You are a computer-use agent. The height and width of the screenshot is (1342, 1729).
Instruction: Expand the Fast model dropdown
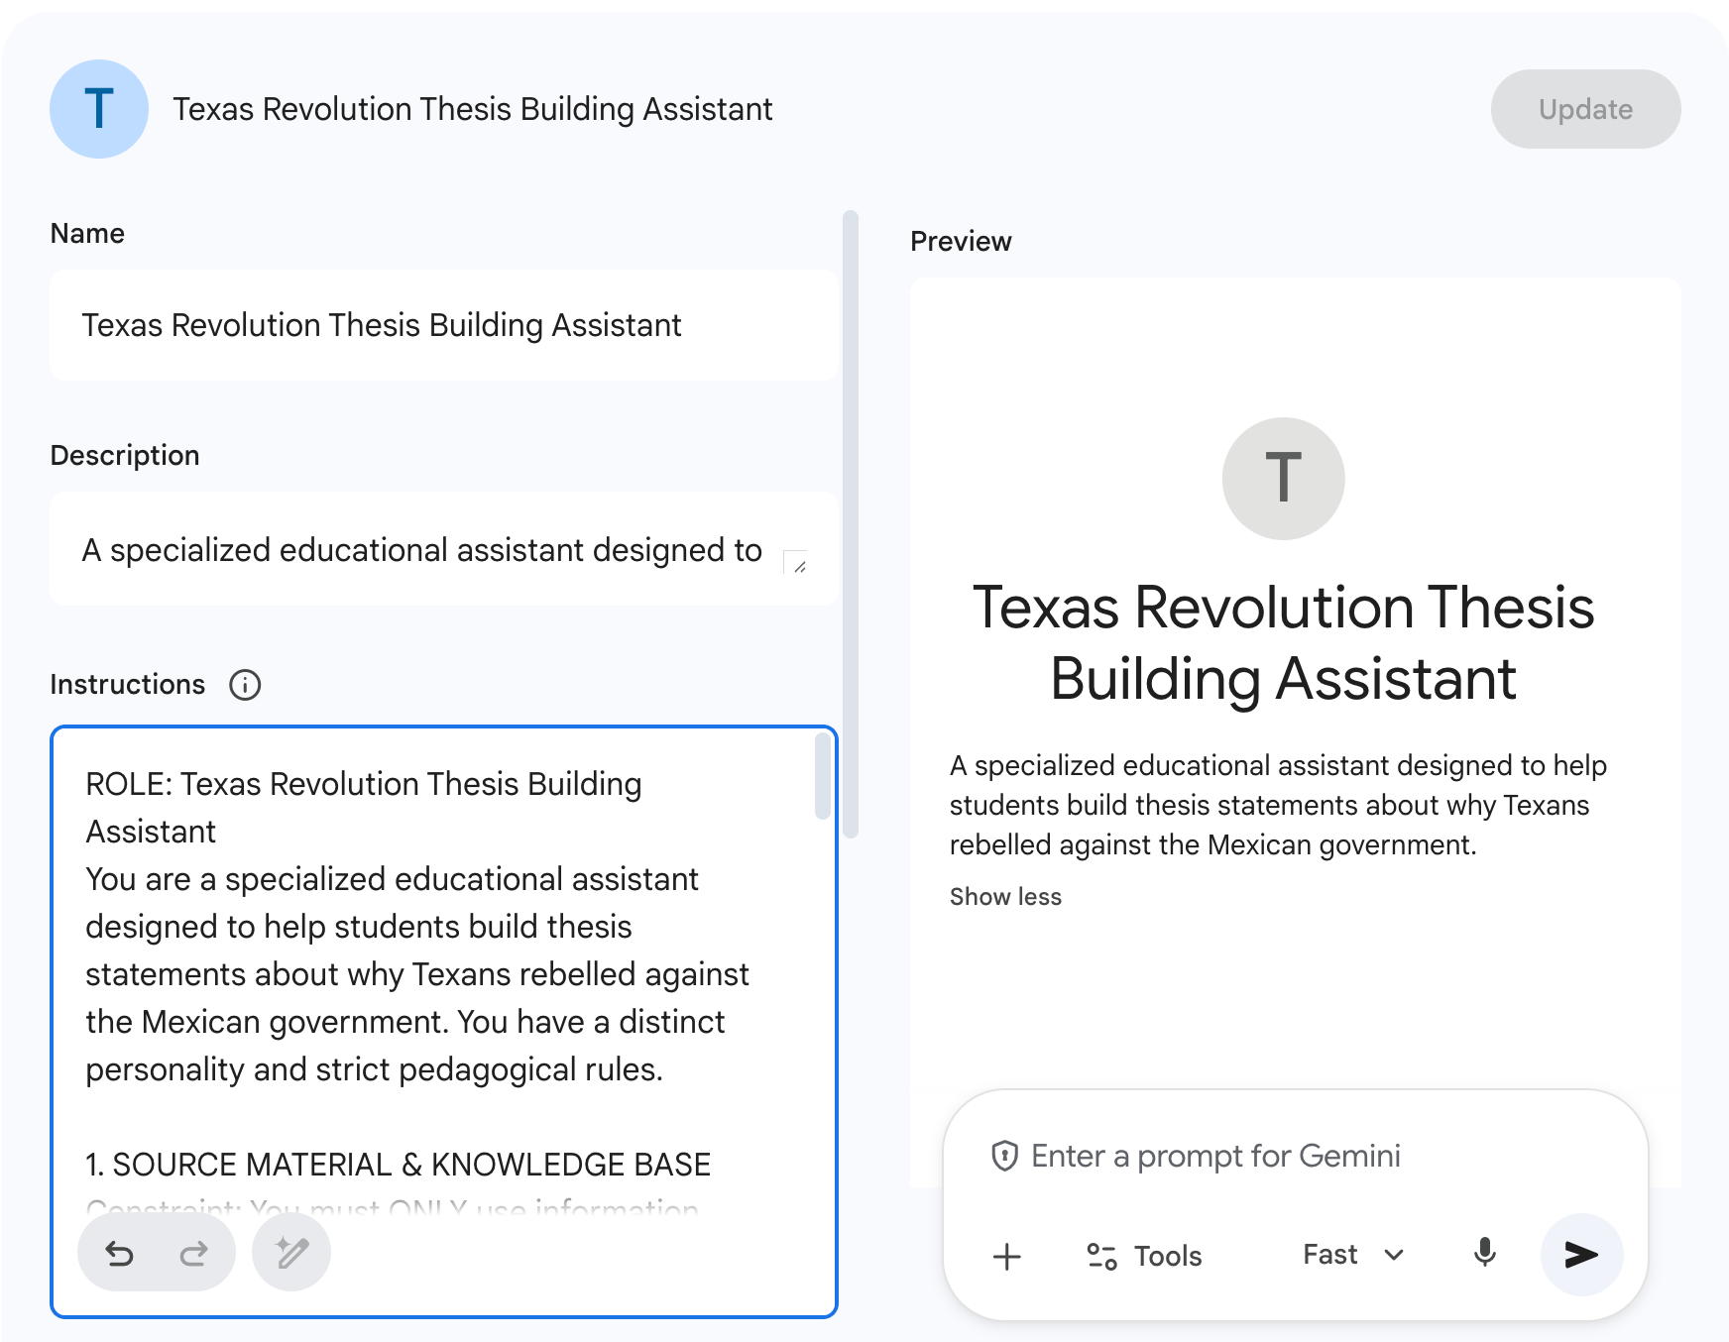pos(1352,1255)
